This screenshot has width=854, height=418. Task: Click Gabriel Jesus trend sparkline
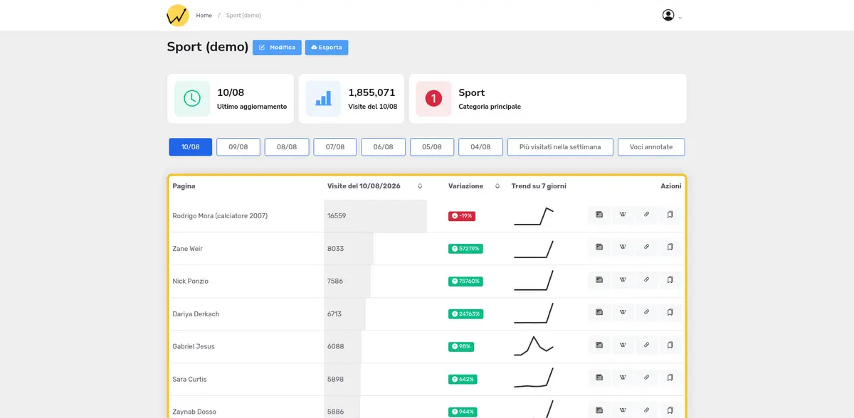(x=534, y=345)
